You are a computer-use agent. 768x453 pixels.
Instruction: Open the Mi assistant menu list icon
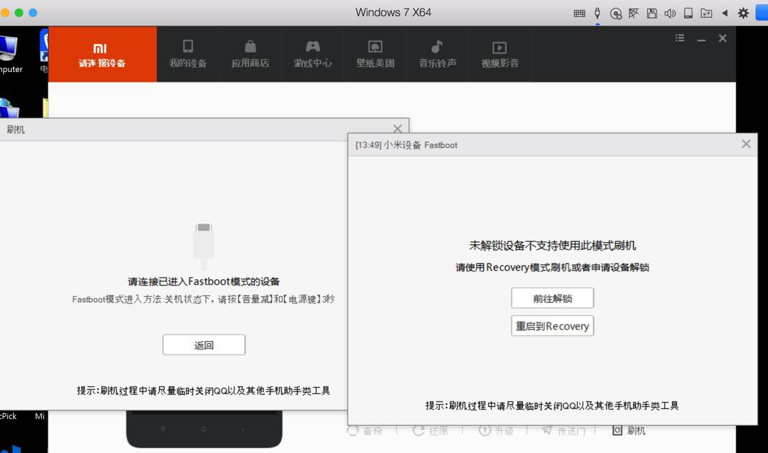coord(680,38)
